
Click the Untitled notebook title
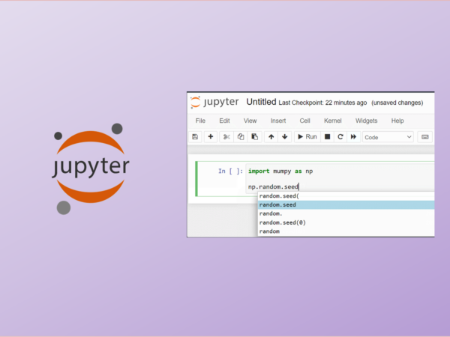[x=261, y=102]
